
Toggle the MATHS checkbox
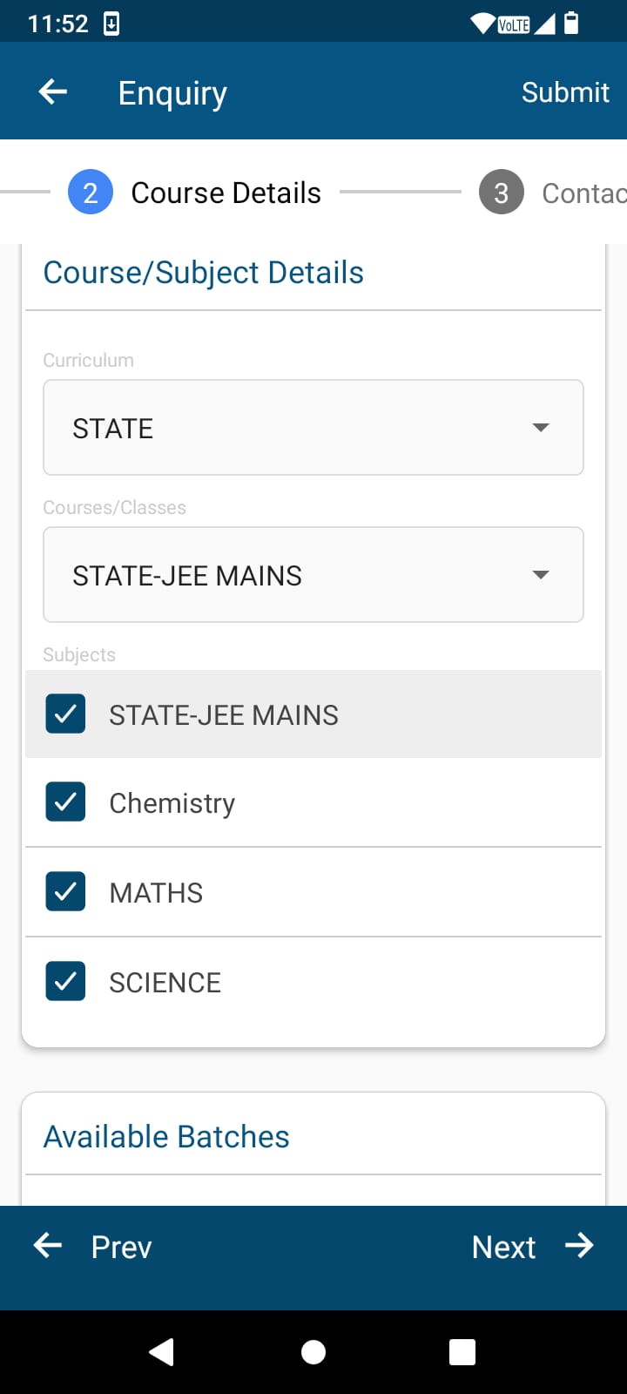click(65, 892)
